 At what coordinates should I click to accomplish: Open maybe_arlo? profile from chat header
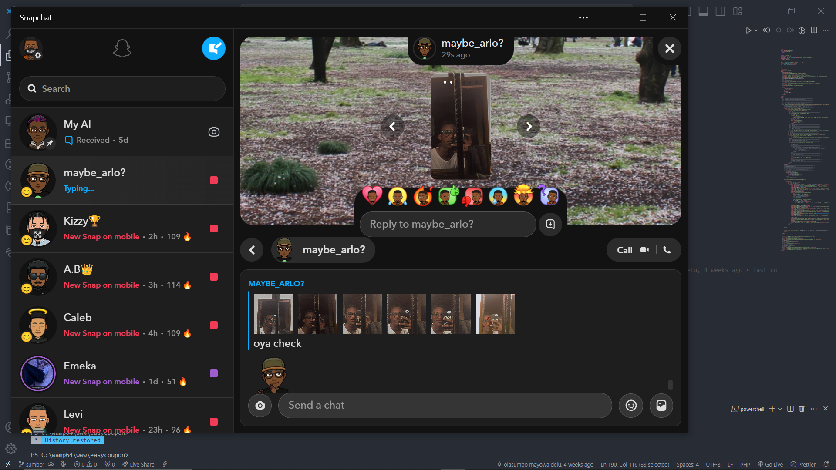(x=323, y=250)
